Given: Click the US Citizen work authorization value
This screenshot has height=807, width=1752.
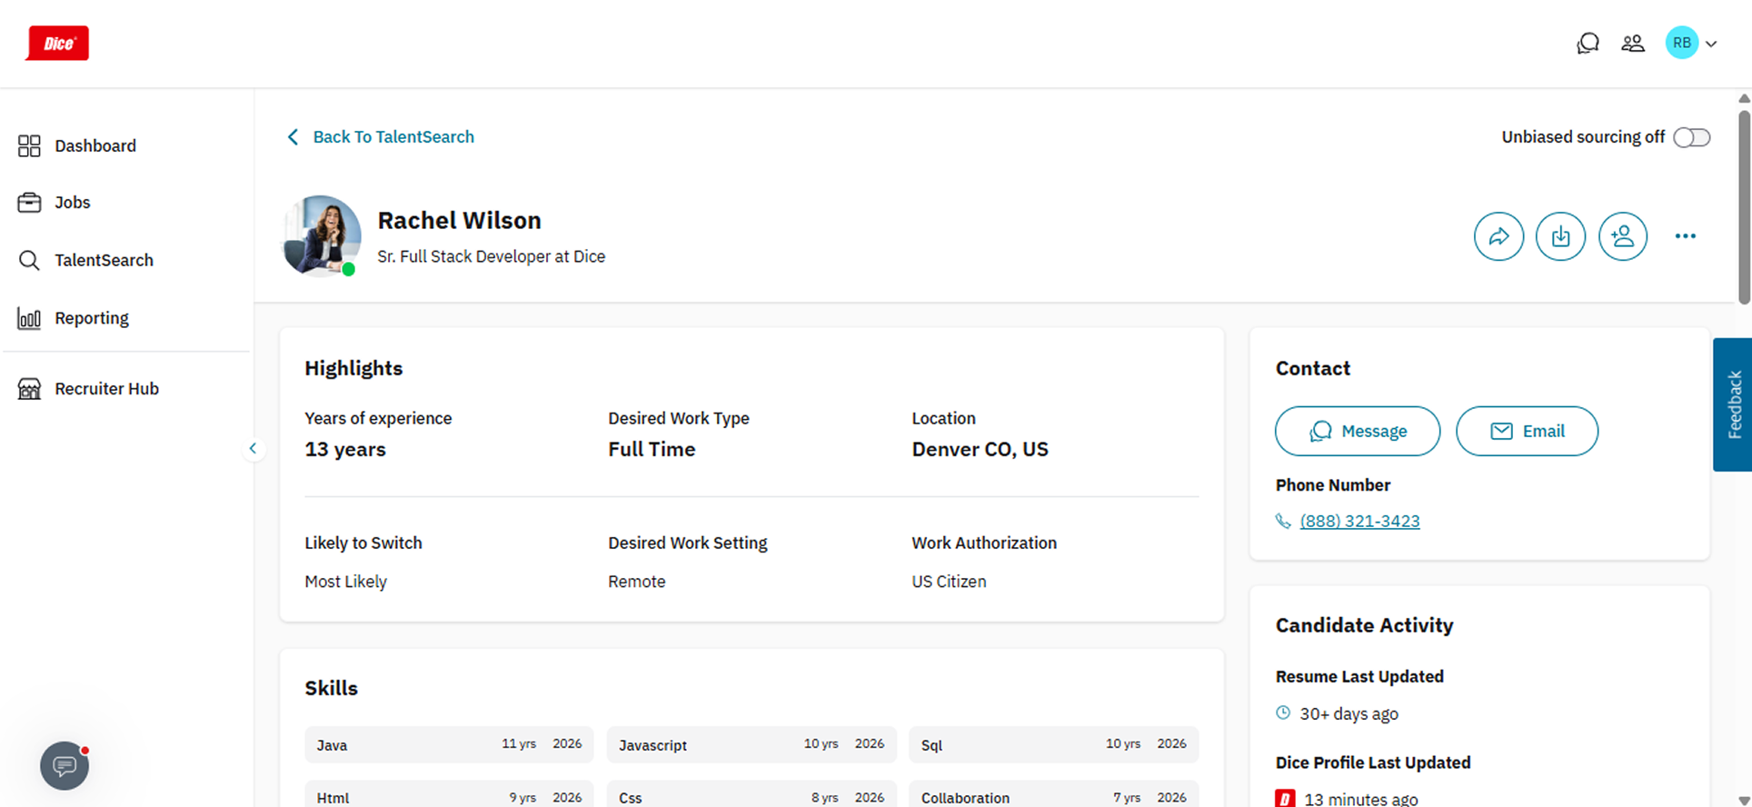Looking at the screenshot, I should click(949, 582).
